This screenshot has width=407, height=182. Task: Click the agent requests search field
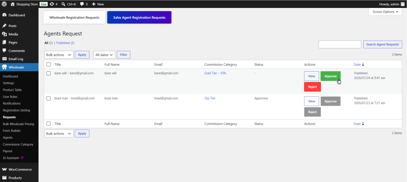click(340, 45)
